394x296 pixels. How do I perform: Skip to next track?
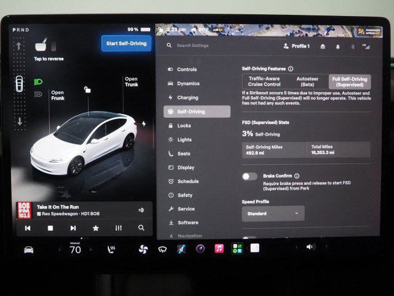73,228
